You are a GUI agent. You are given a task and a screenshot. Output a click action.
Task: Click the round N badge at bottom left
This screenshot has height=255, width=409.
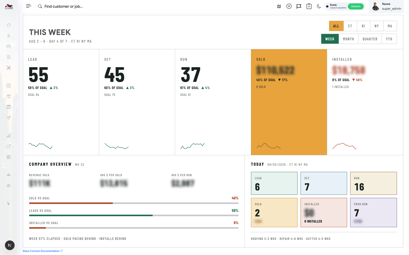click(x=10, y=245)
